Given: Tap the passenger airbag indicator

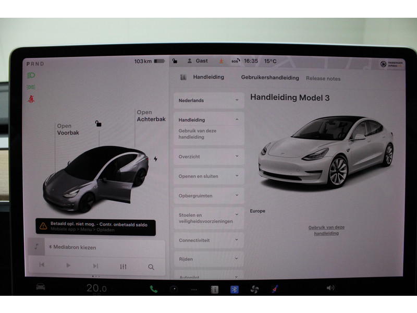Looking at the screenshot, I should click(x=391, y=64).
